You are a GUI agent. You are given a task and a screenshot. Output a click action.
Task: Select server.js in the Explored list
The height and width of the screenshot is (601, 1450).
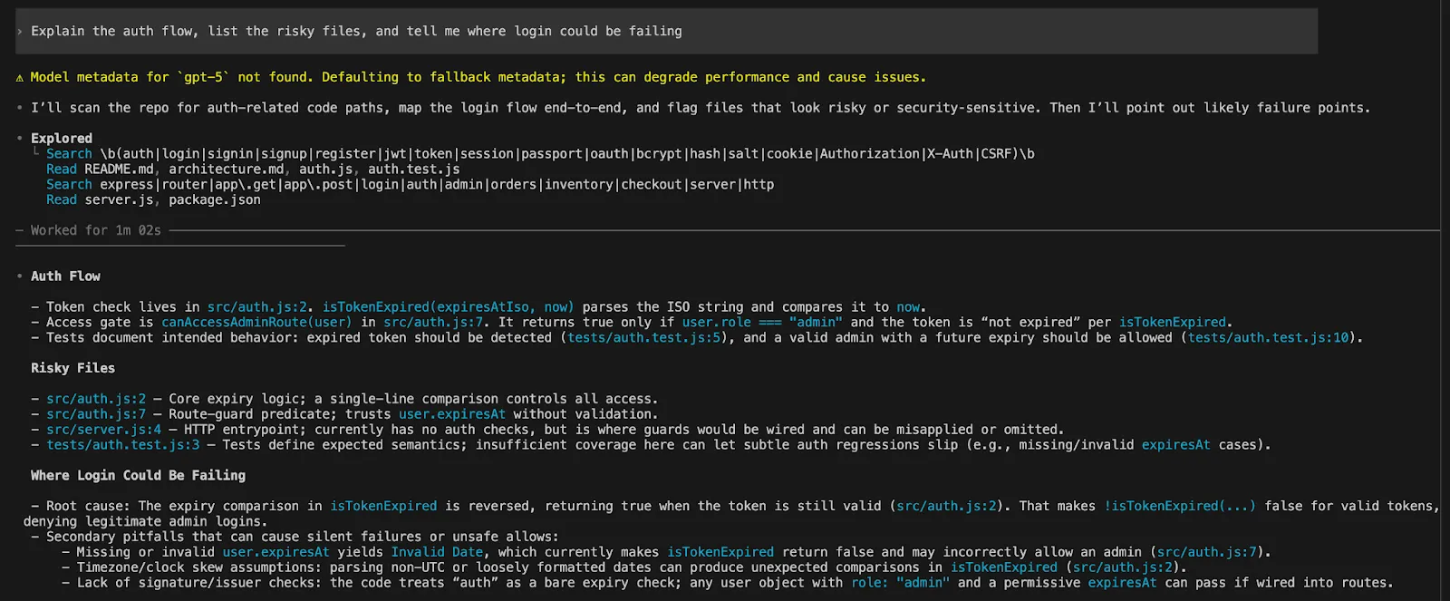(119, 200)
